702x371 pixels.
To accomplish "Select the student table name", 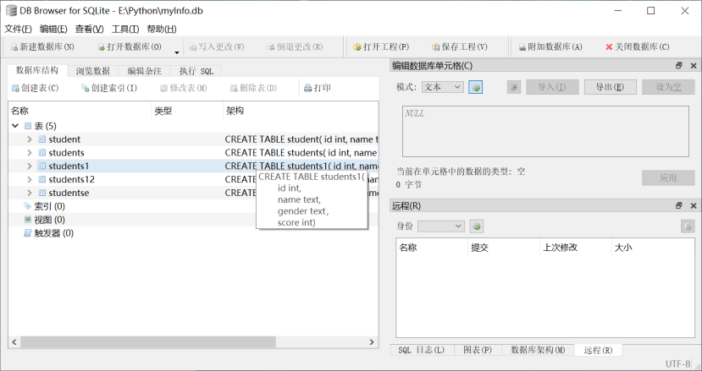I will [x=64, y=139].
